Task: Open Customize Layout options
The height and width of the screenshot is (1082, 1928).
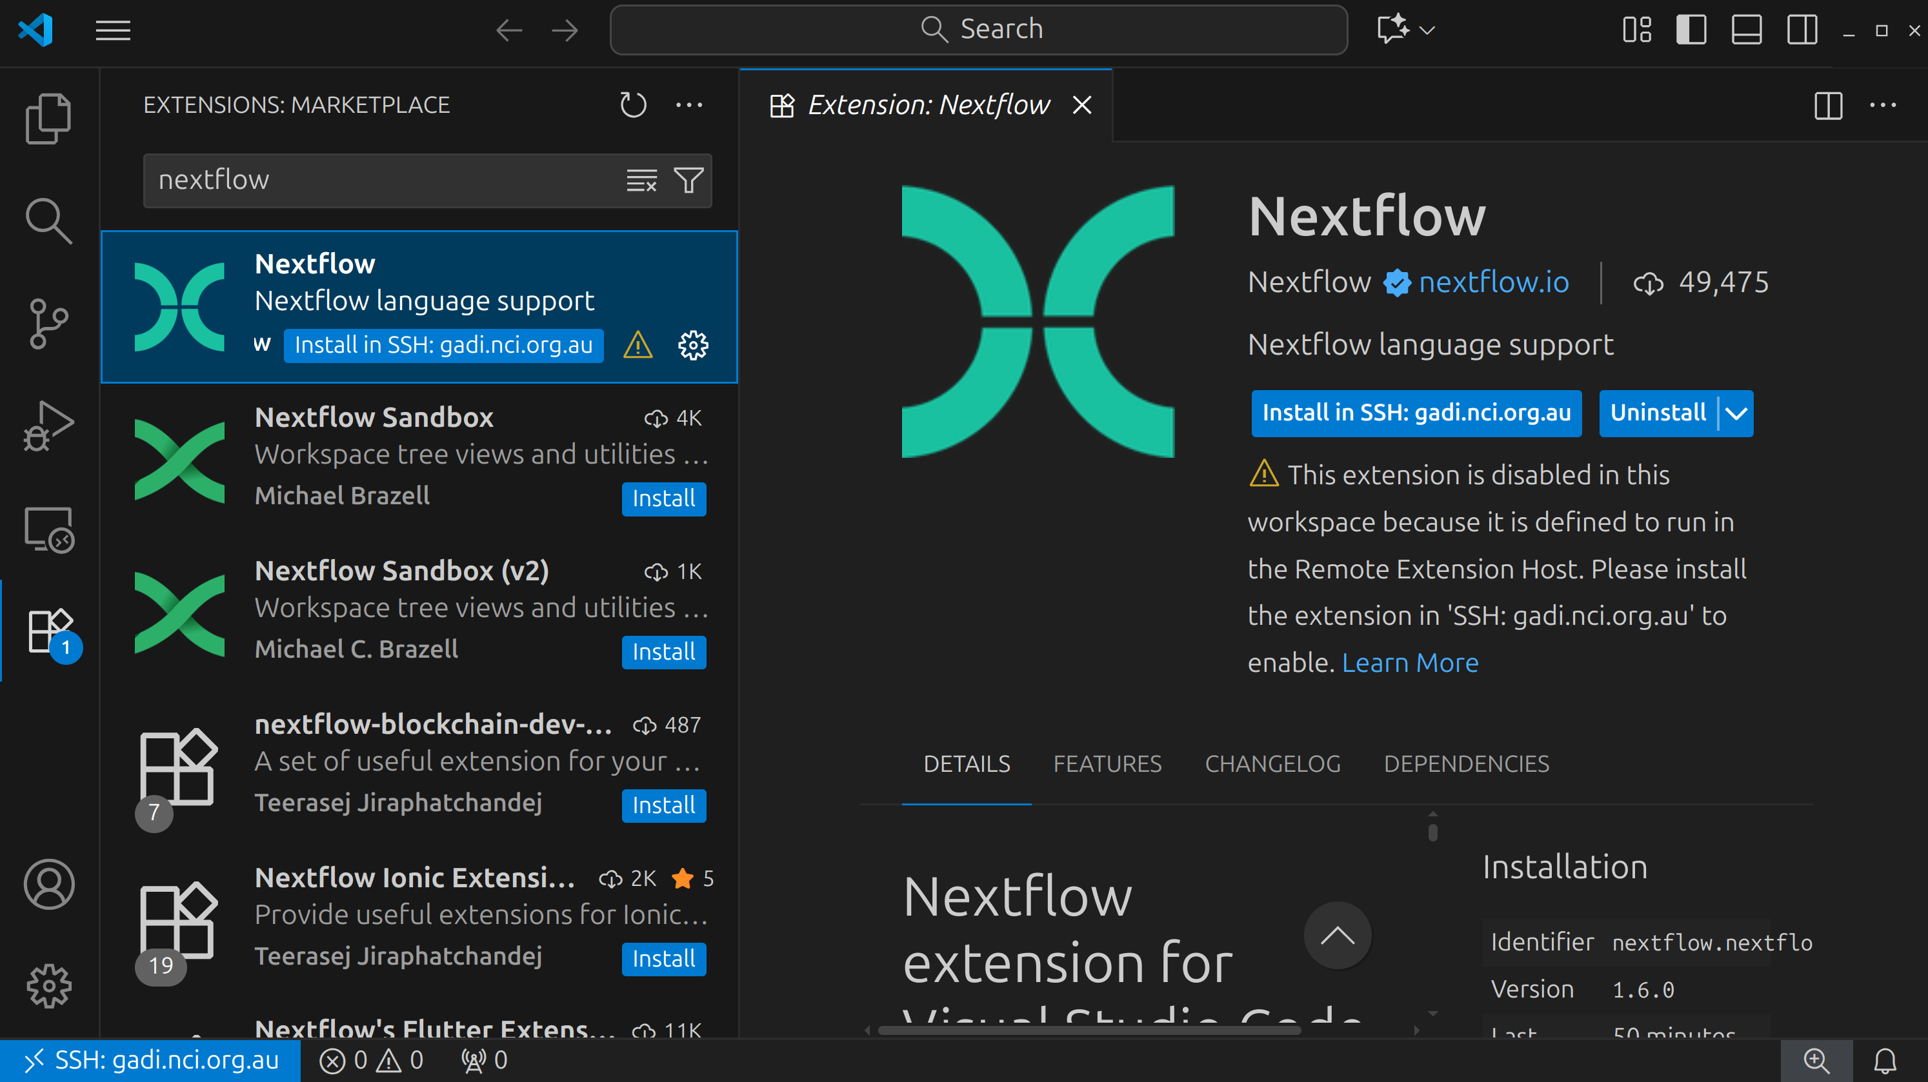Action: click(1636, 30)
